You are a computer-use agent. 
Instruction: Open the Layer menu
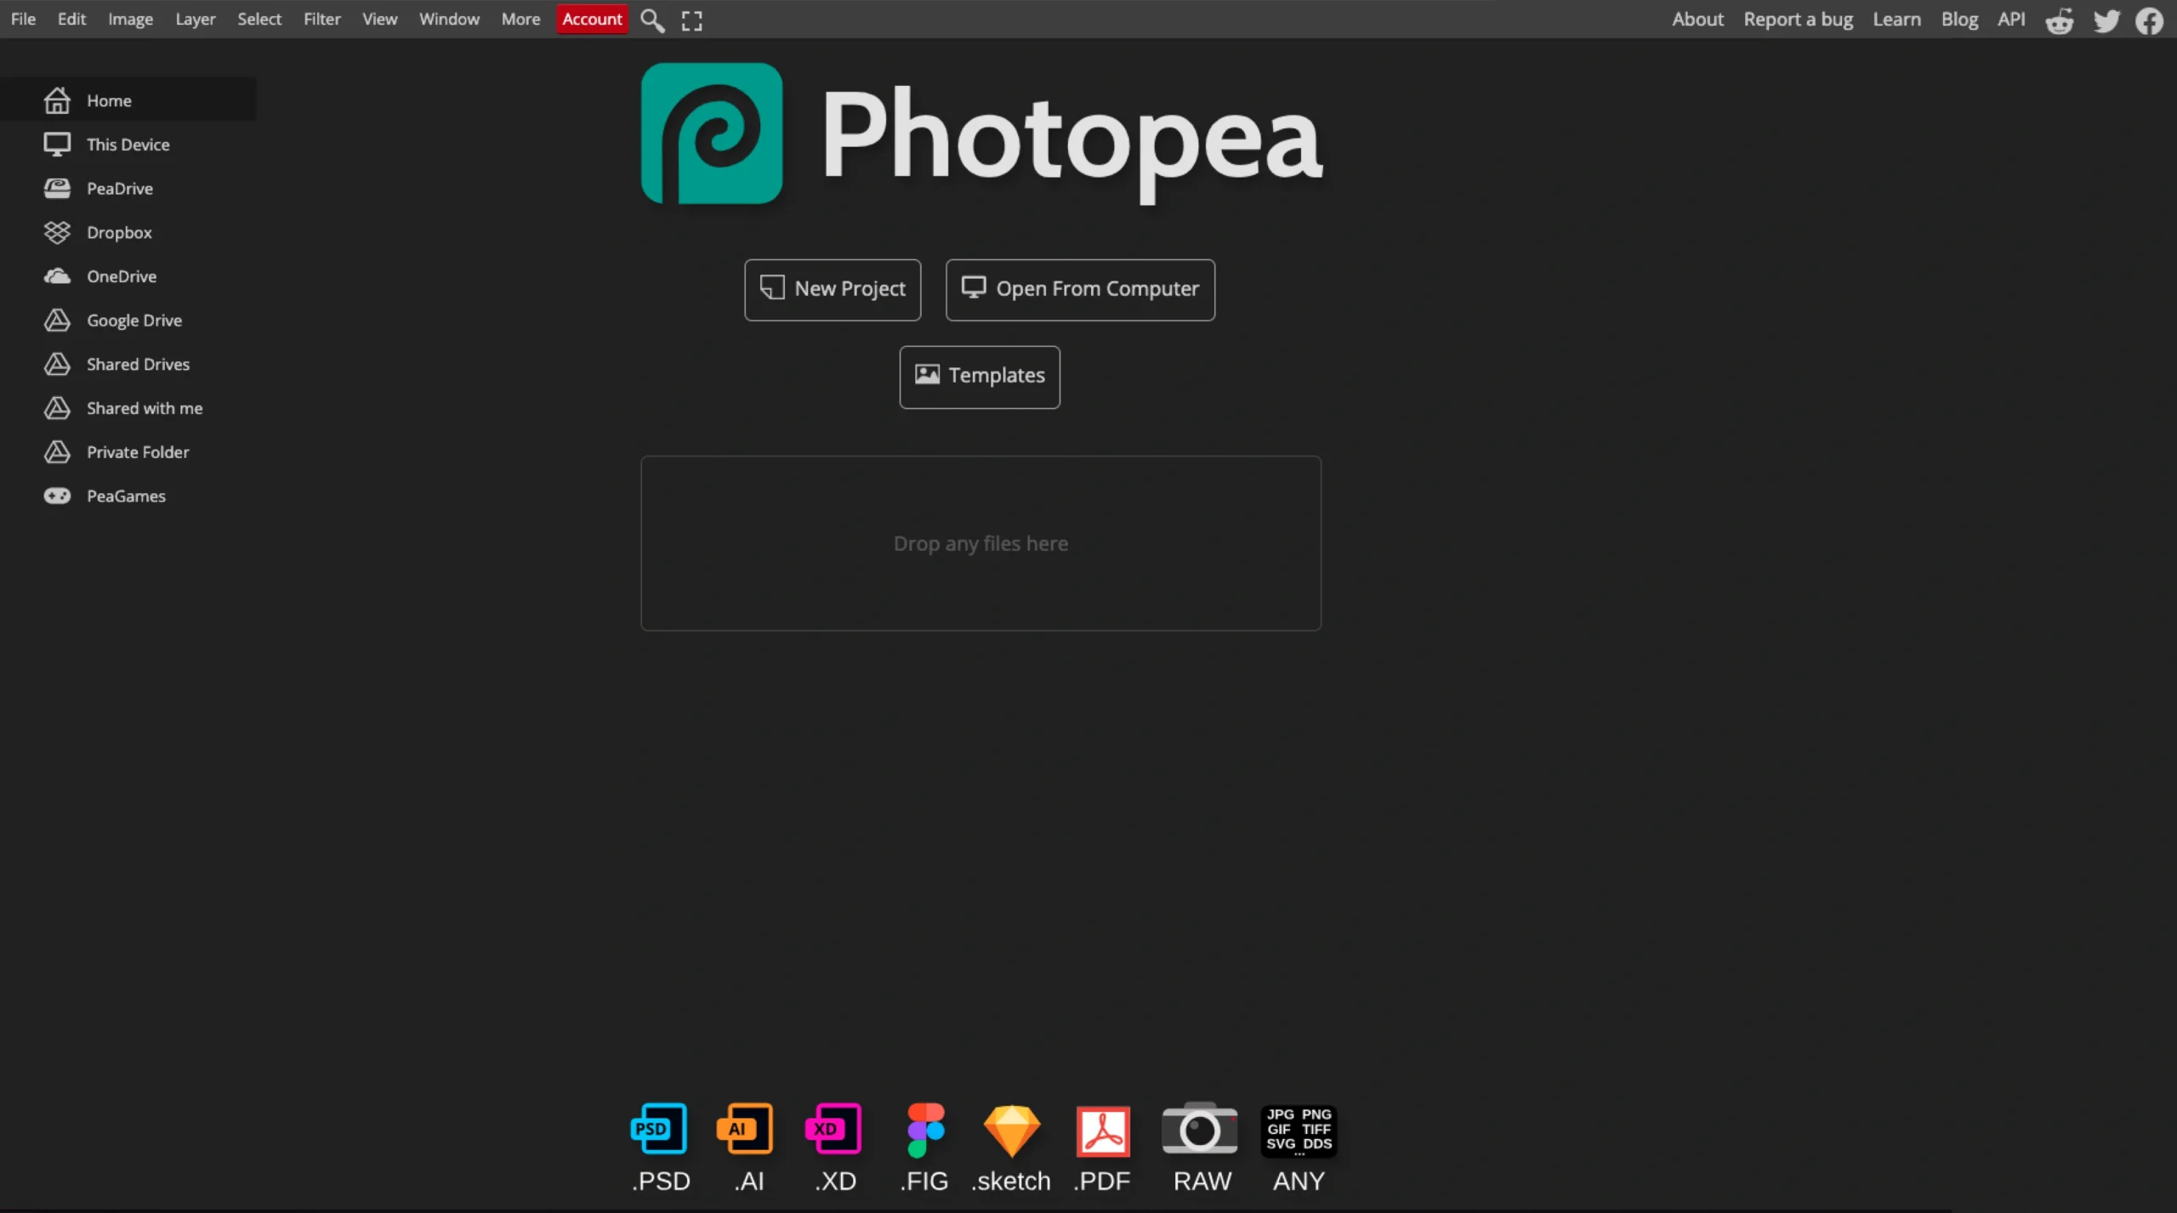coord(195,19)
